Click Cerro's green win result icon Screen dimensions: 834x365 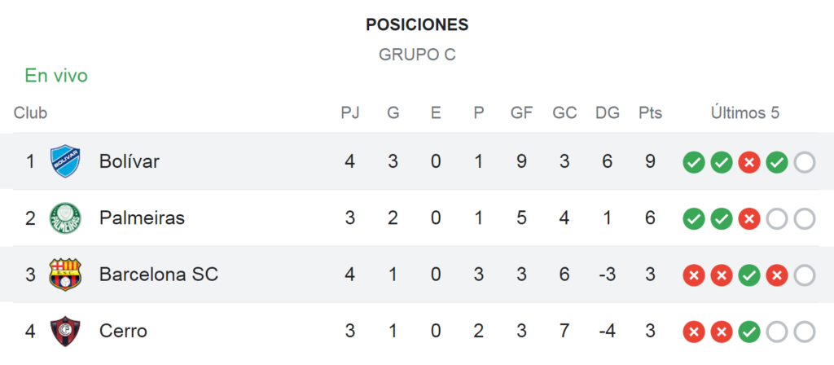tap(749, 332)
